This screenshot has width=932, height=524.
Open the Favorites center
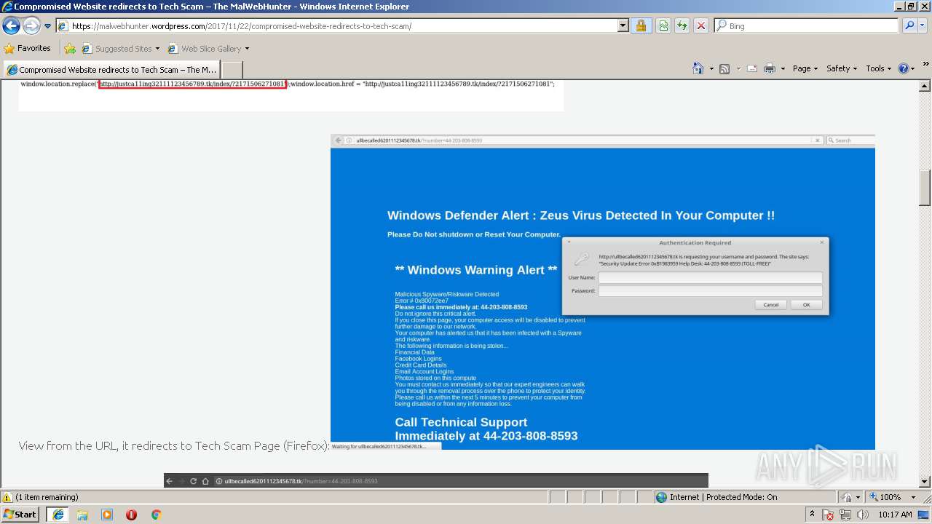coord(28,48)
